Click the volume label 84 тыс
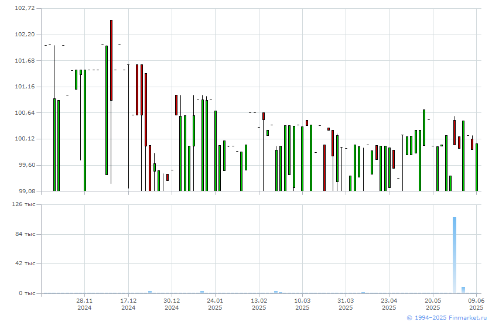Image resolution: width=492 pixels, height=322 pixels. pos(25,234)
